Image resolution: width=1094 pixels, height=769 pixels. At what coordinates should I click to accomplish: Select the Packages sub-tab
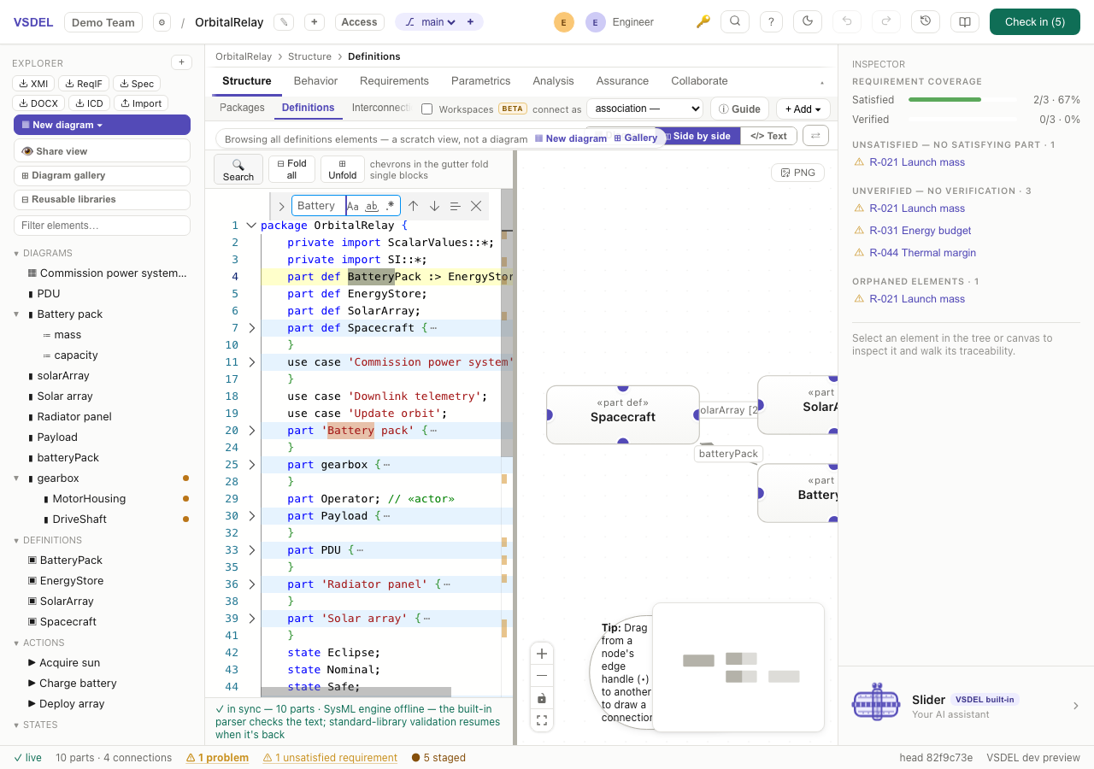coord(242,108)
